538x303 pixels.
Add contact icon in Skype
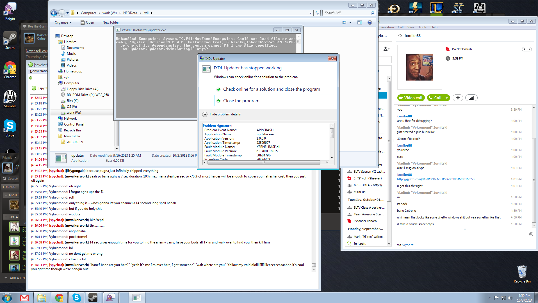[x=387, y=49]
